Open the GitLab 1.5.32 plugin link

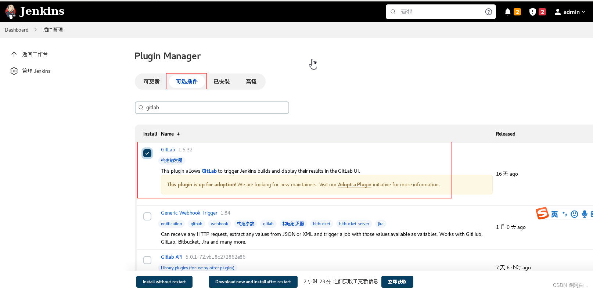pos(168,150)
